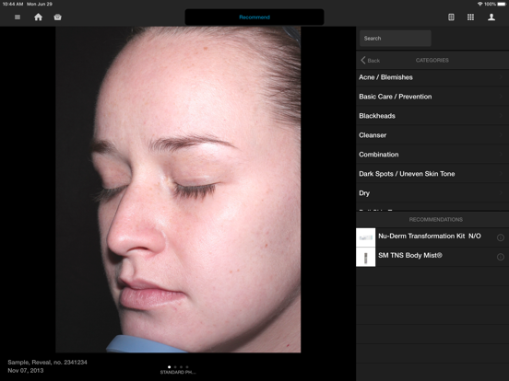Select the first photo page dot
509x381 pixels.
tap(169, 367)
